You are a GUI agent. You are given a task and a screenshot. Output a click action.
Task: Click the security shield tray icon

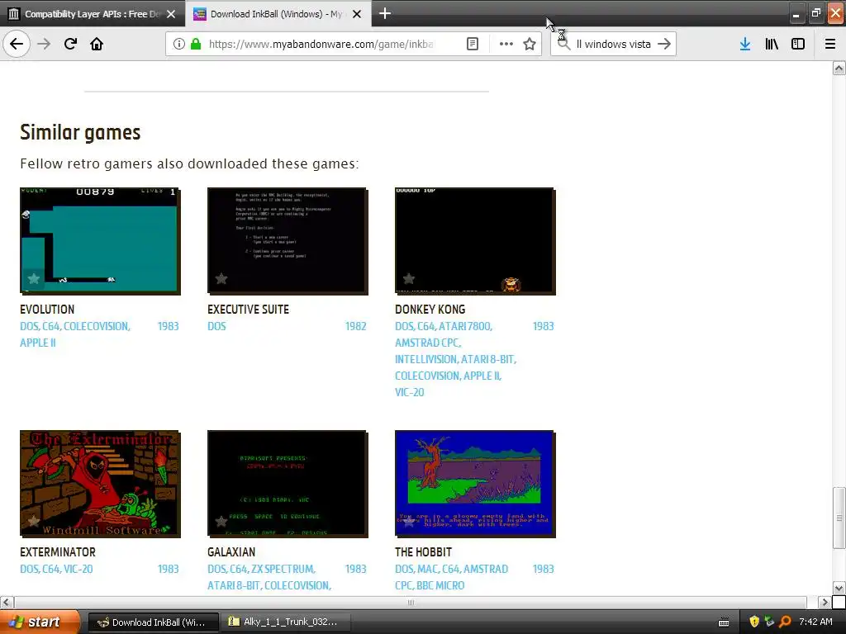tap(754, 622)
